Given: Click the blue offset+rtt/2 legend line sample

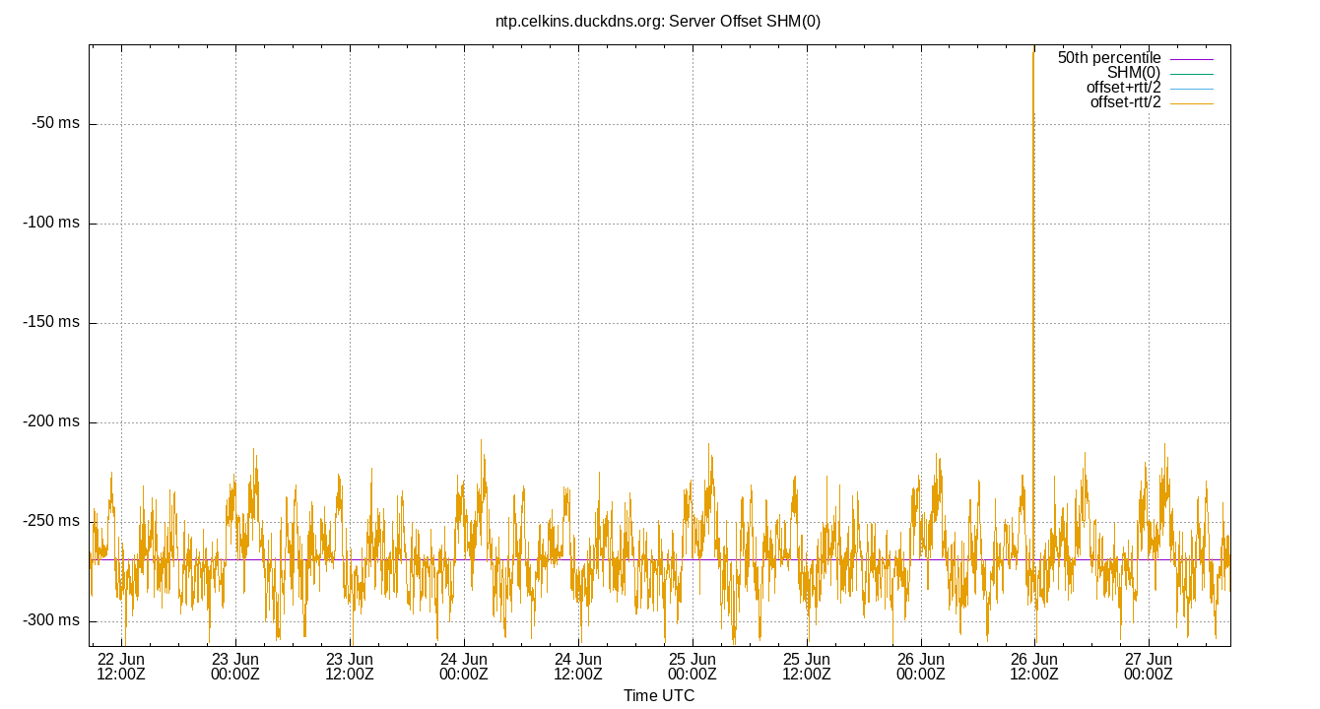Looking at the screenshot, I should coord(1192,89).
